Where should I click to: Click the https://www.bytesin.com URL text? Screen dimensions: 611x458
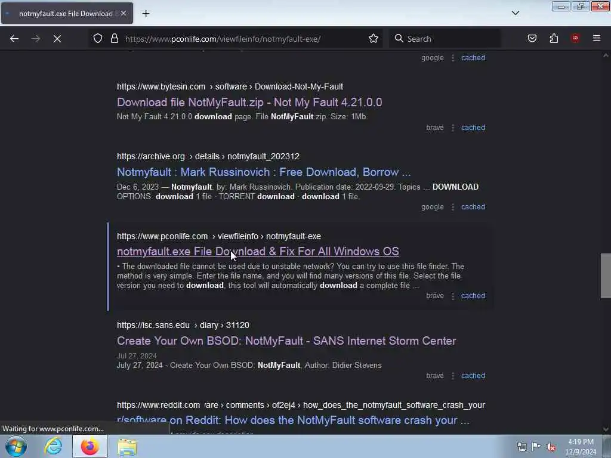[161, 86]
